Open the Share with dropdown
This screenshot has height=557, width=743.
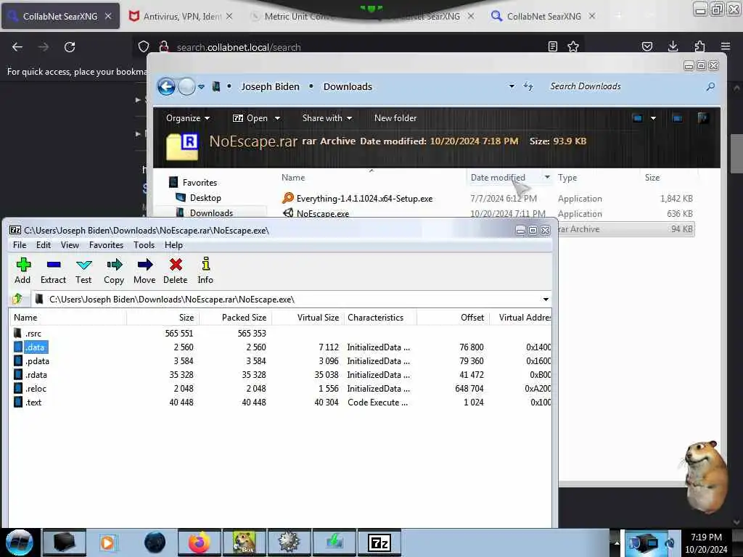point(327,118)
